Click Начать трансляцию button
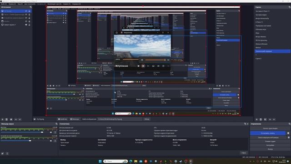Viewport: 291px width, 164px height. [270, 128]
